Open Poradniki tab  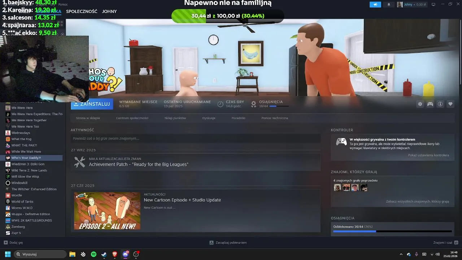pyautogui.click(x=238, y=118)
